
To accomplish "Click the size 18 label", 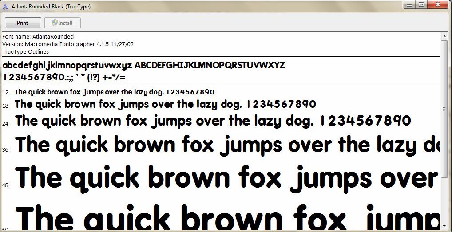I will (x=5, y=106).
